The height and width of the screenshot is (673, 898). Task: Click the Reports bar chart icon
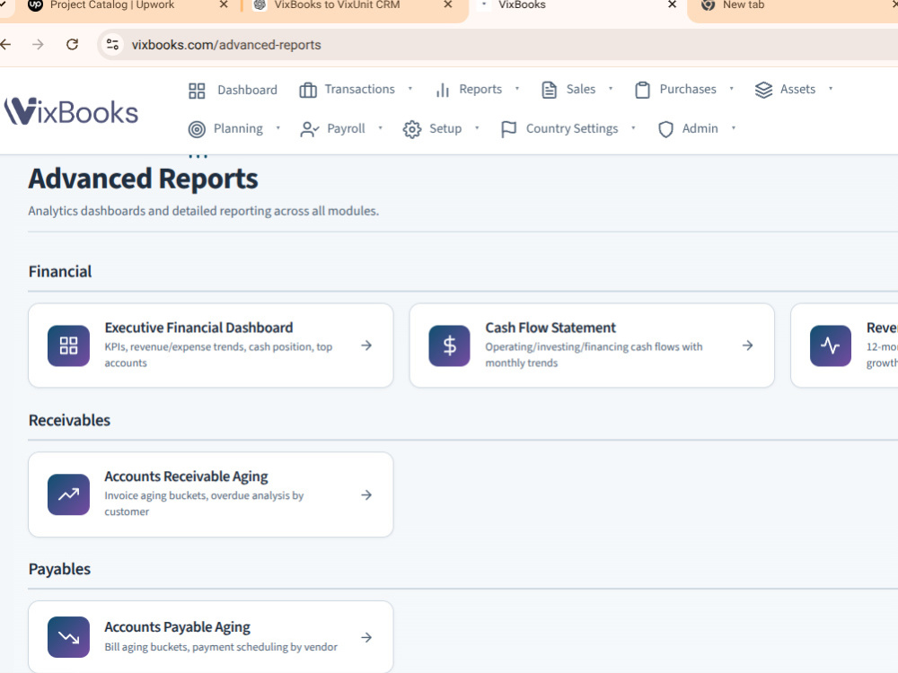click(x=442, y=90)
